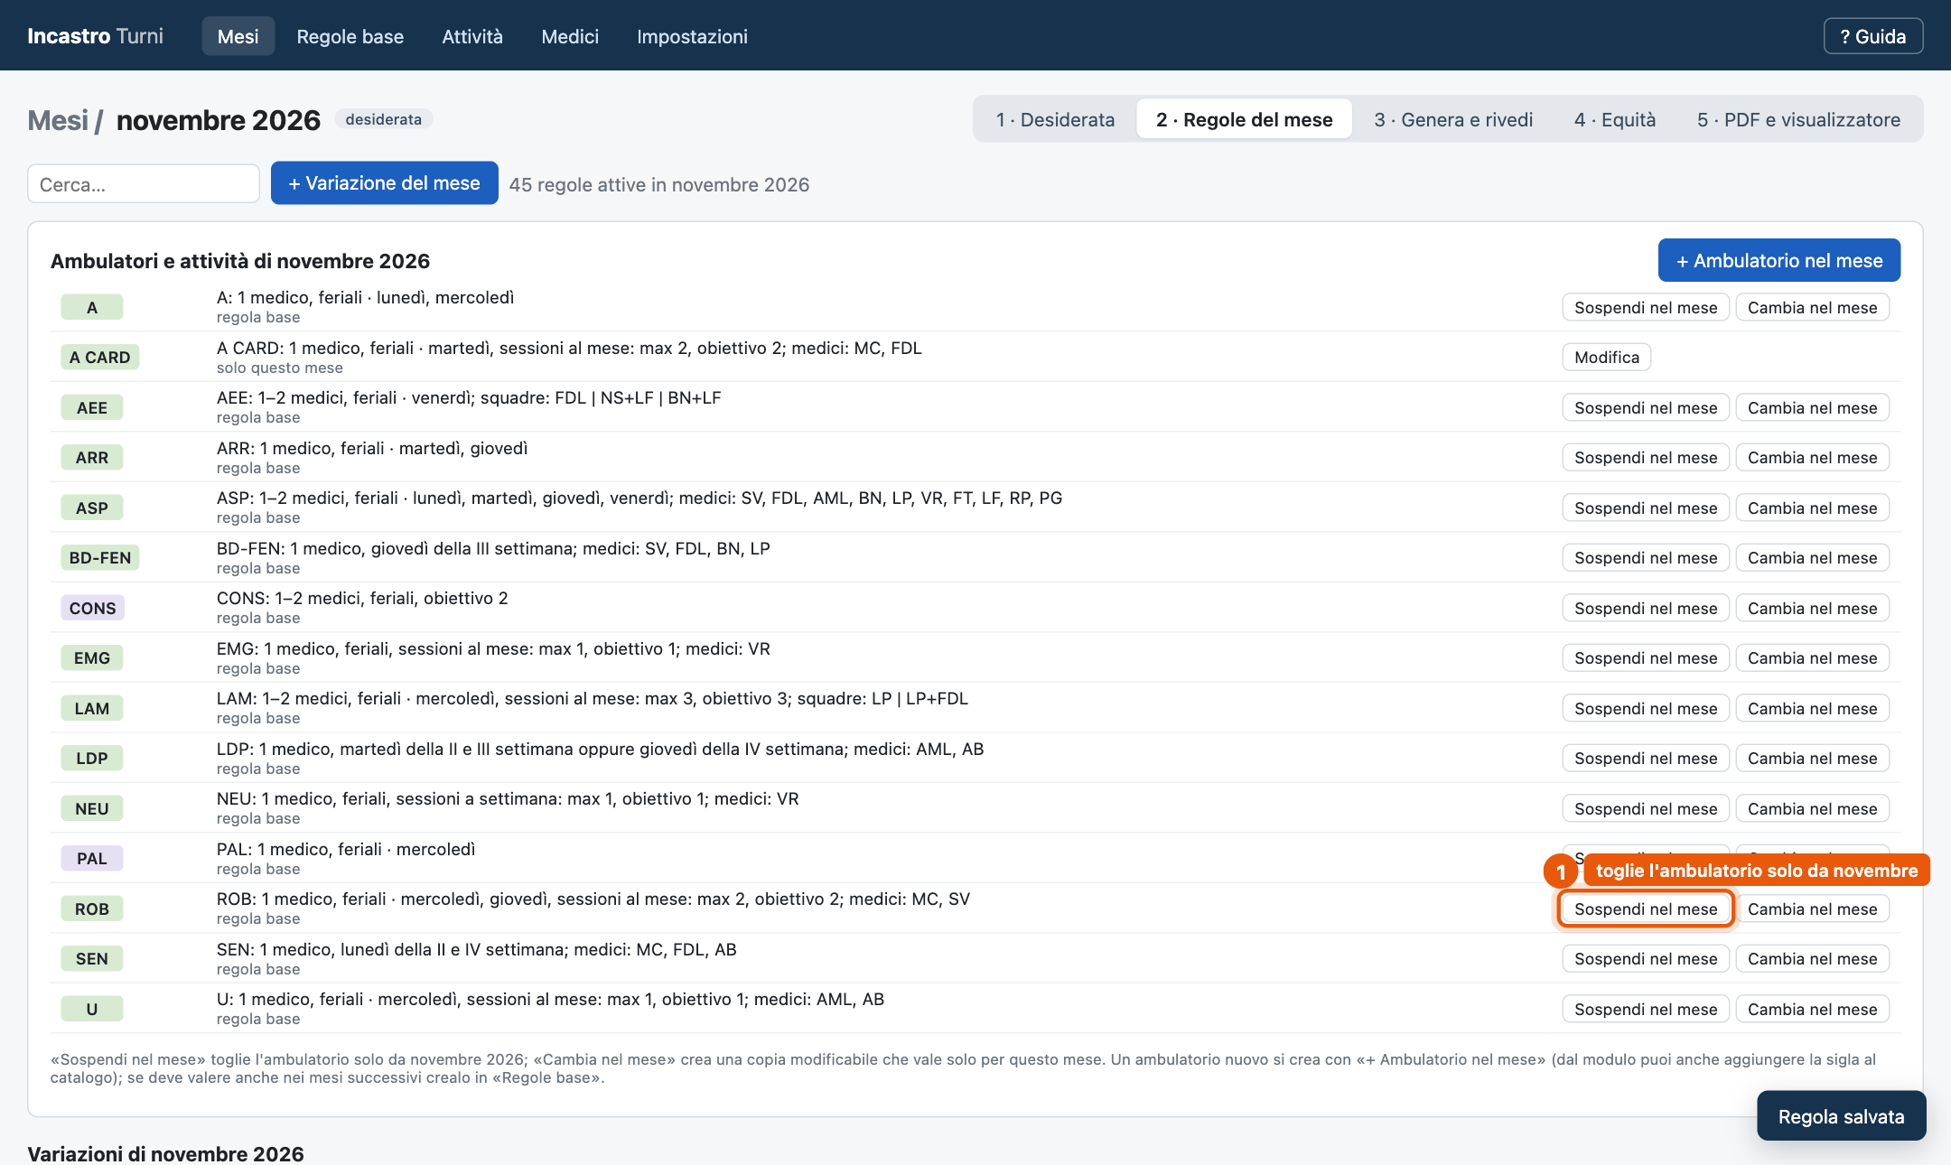1951x1165 pixels.
Task: Click the Incastro Turni logo
Action: (x=95, y=36)
